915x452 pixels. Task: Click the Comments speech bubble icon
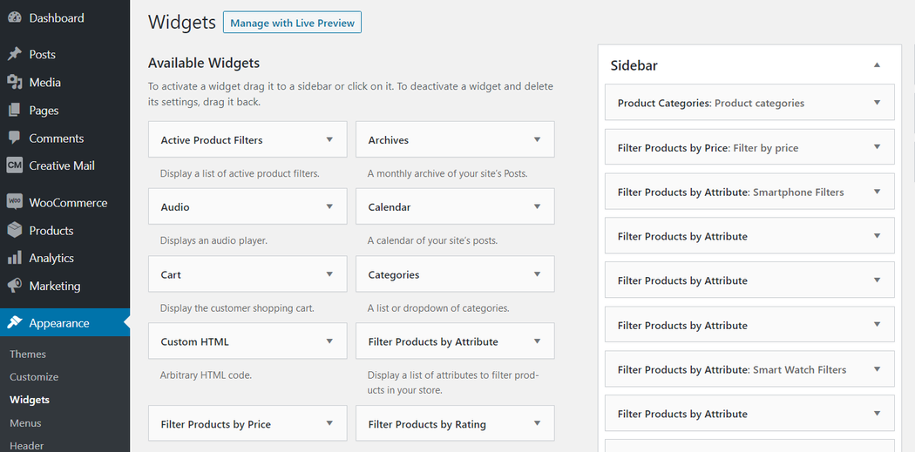15,138
